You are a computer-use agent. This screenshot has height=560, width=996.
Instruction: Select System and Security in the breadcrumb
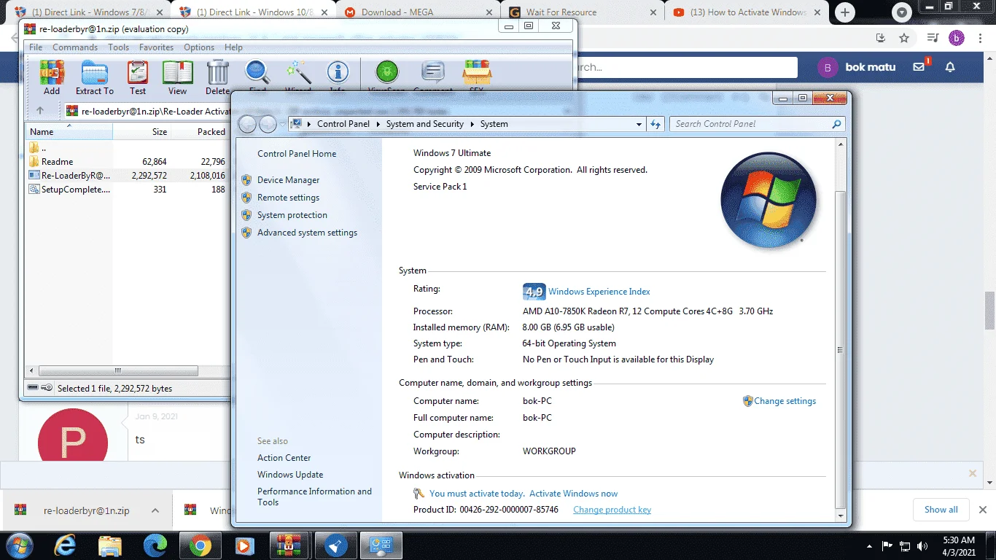425,124
